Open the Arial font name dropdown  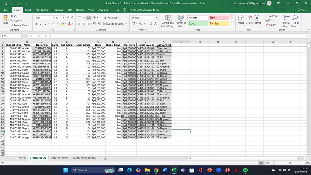click(x=53, y=18)
